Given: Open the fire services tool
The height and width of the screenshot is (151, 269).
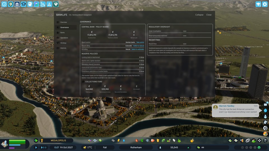Looking at the screenshot, I should [153, 141].
